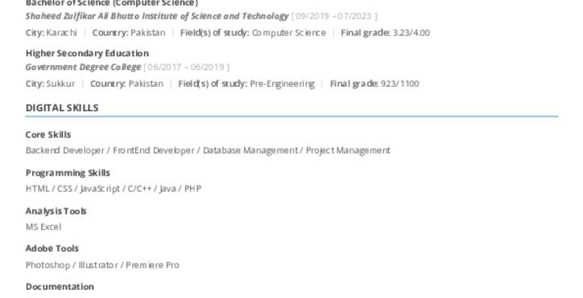Click the 06/2017 – 06/2019 date range
Screen dimensions: 583x298
[186, 68]
